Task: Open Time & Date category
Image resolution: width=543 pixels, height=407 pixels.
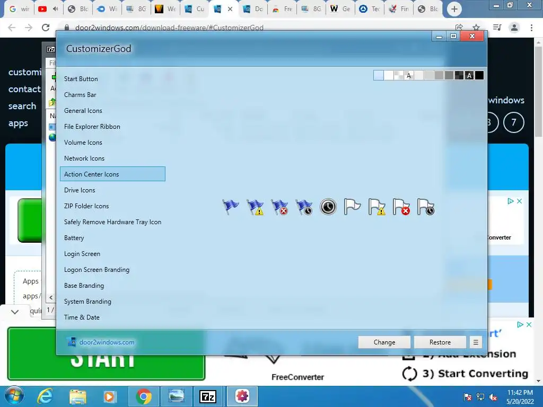Action: click(112, 317)
